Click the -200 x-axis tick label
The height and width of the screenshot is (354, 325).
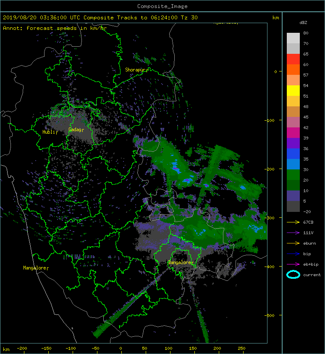pos(22,349)
